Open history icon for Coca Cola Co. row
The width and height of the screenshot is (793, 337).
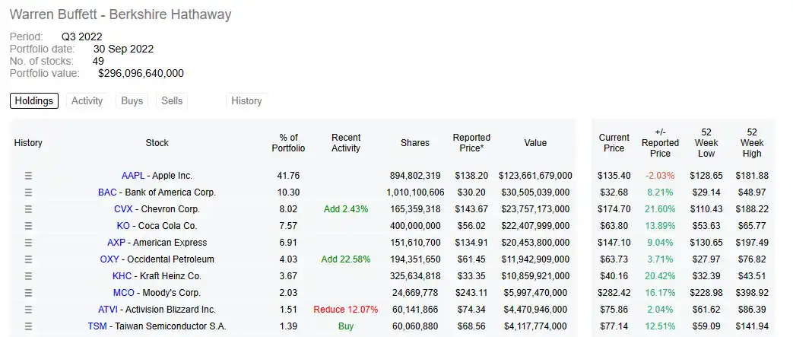click(x=28, y=226)
